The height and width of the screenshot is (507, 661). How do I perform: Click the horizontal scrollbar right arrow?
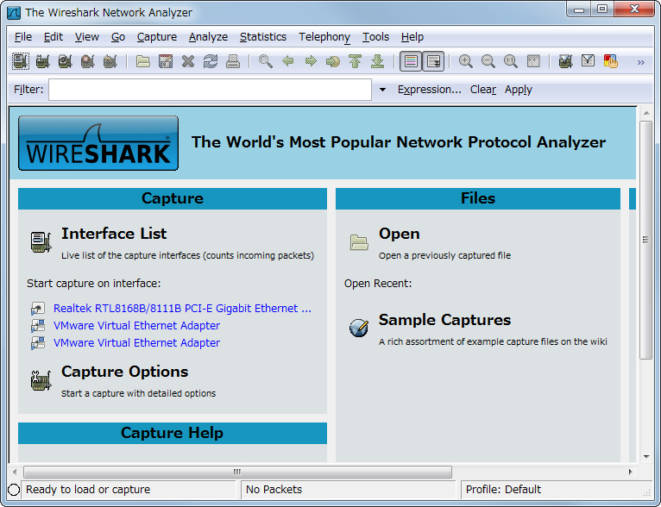tap(630, 472)
